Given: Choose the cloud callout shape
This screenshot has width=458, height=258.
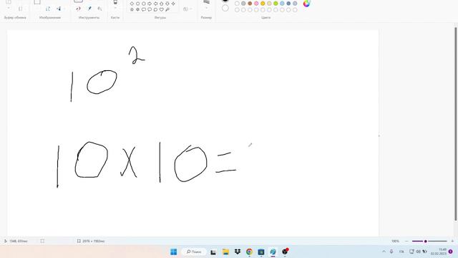Looking at the screenshot, I should click(155, 9).
